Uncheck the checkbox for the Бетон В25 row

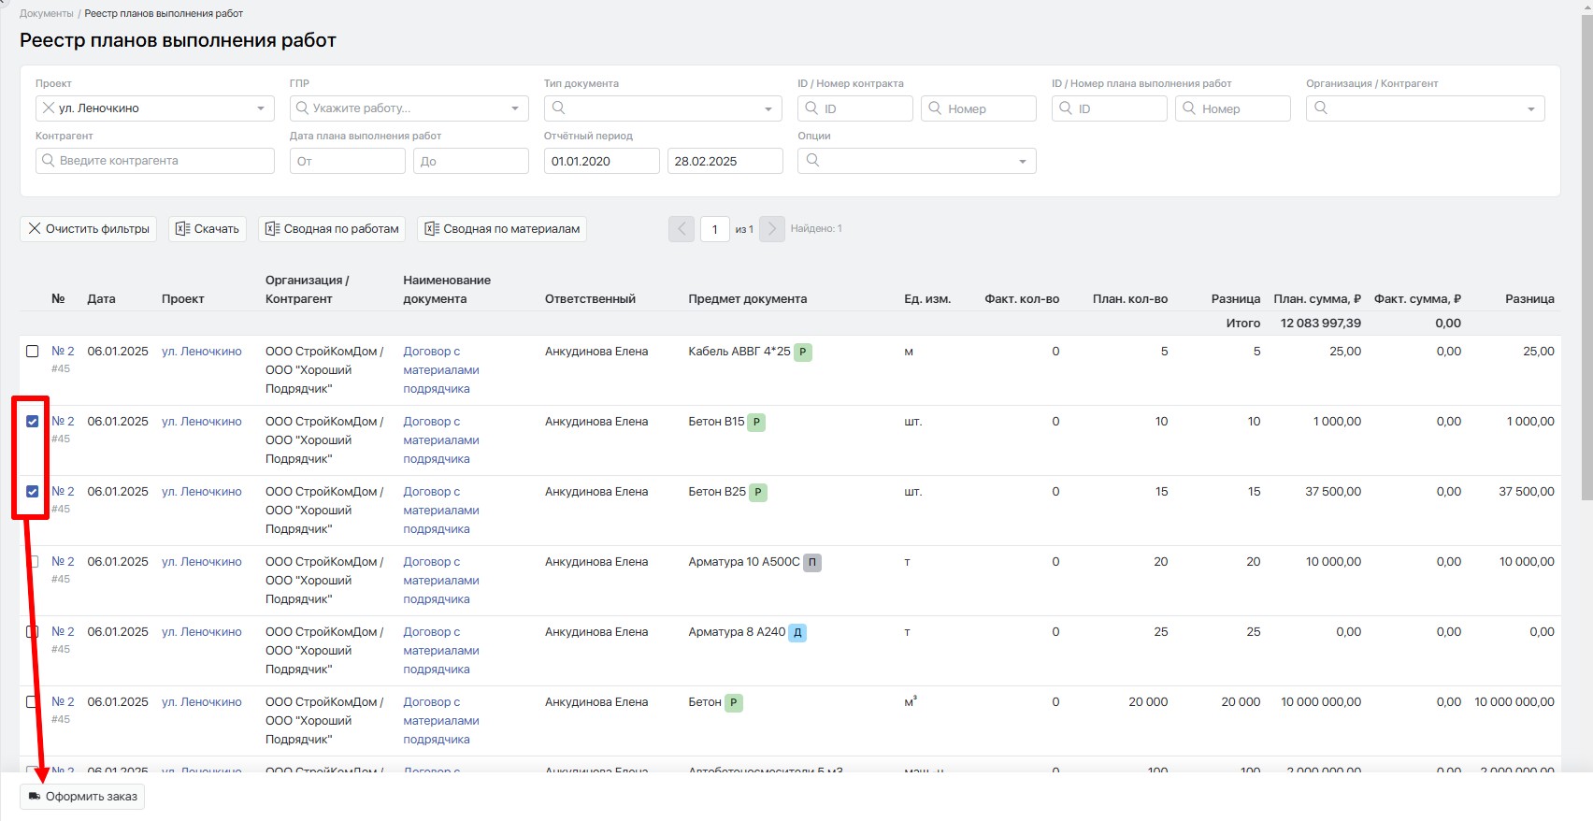pos(33,492)
